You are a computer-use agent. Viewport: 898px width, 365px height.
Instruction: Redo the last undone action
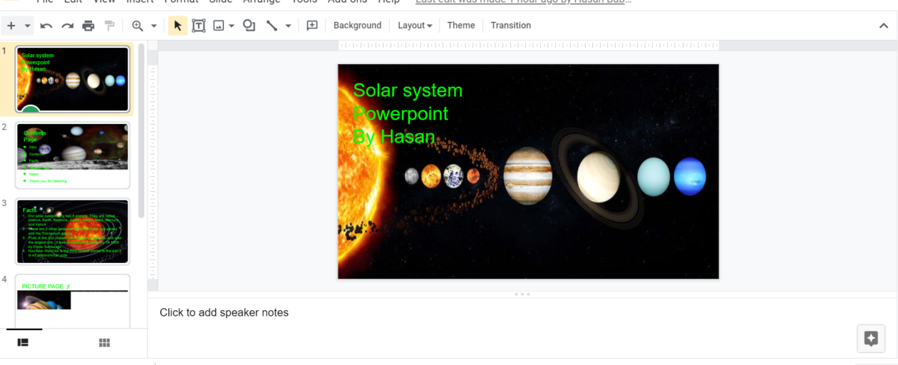(67, 26)
